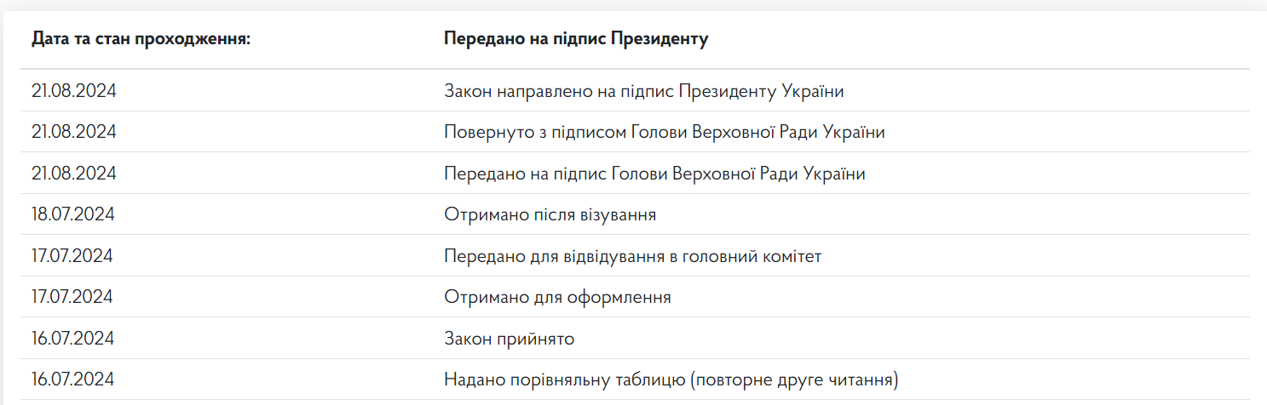Select 'Закон направлено на підпис Президенту України' entry
Image resolution: width=1267 pixels, height=405 pixels.
tap(643, 91)
